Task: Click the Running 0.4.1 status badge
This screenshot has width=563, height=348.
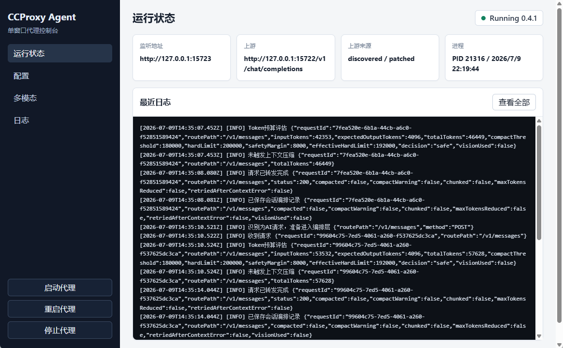Action: [x=509, y=18]
